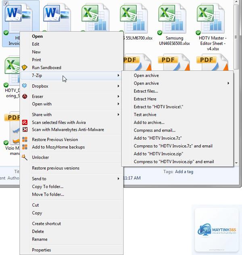The width and height of the screenshot is (242, 255).
Task: Choose Create shortcut entry
Action: click(x=71, y=224)
